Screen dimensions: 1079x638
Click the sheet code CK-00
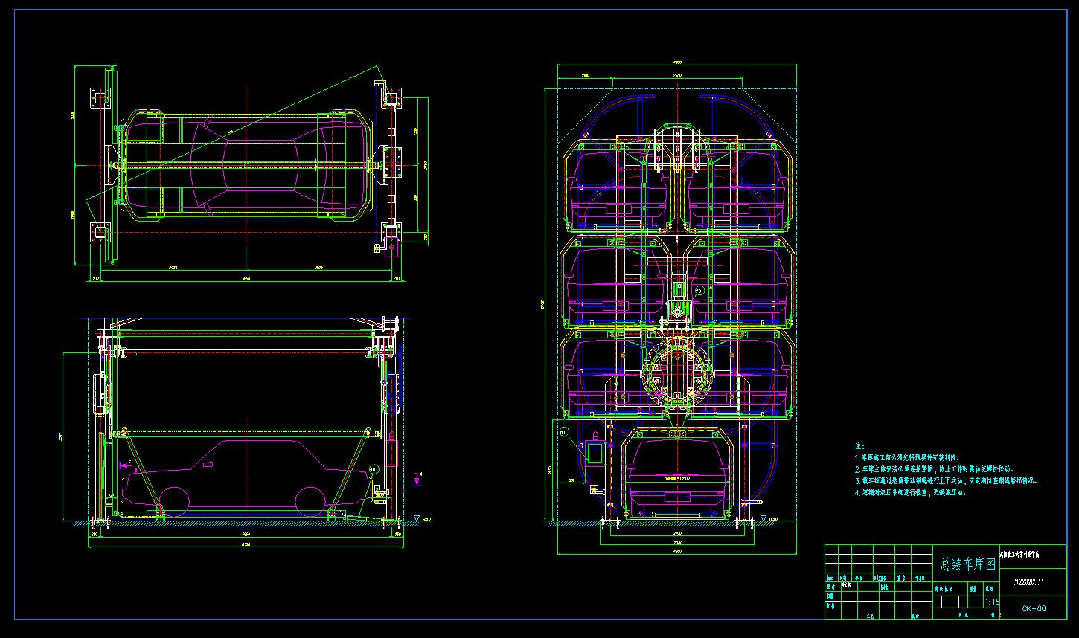point(1034,608)
